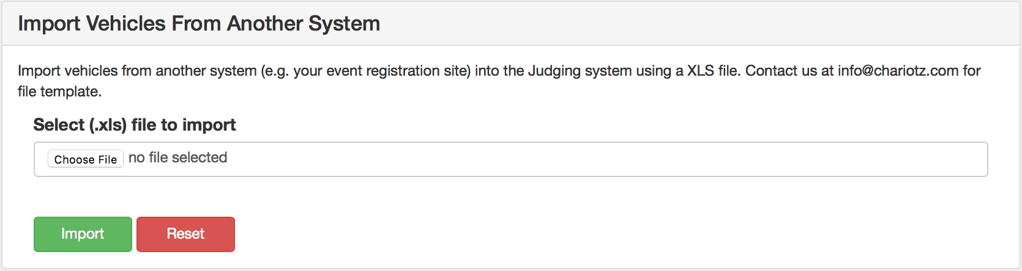
Task: Click "(.xls)" in the file select label
Action: click(108, 125)
